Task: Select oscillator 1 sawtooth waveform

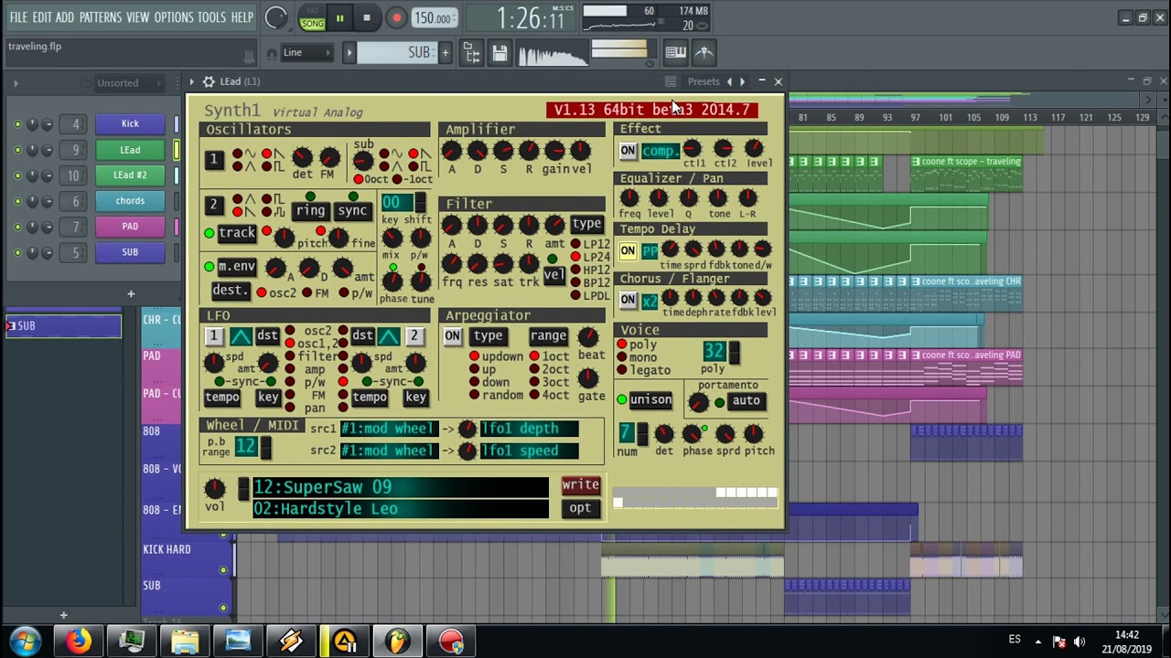Action: tap(266, 154)
